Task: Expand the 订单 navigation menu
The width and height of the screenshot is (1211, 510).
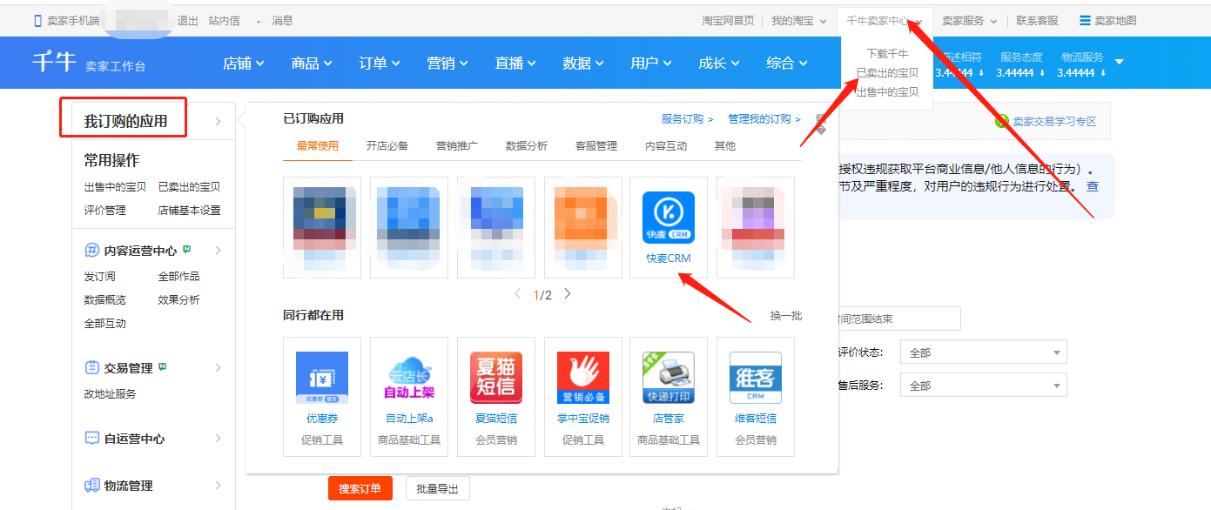Action: (380, 63)
